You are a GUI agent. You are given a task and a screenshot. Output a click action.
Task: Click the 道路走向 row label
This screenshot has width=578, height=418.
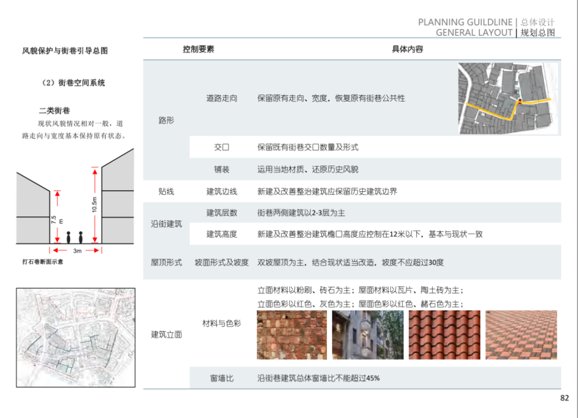(222, 98)
